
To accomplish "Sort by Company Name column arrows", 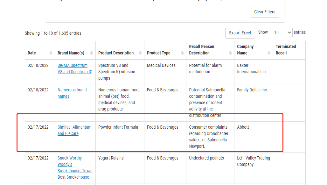I will [269, 53].
